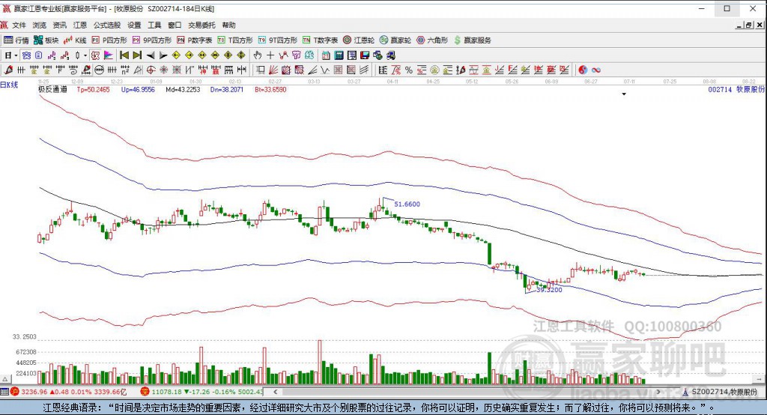Viewport: 767px width, 415px height.
Task: Click the horizontal scrollbar left arrow
Action: [276, 392]
